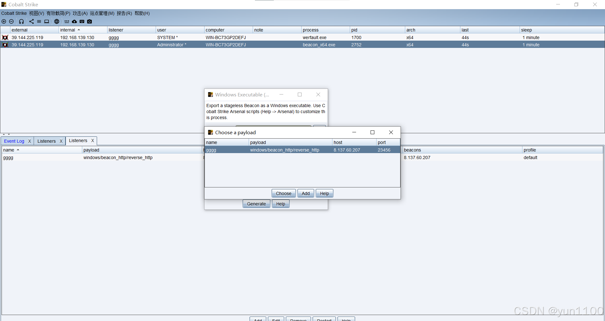Image resolution: width=605 pixels, height=321 pixels.
Task: Open the Cobalt Strike menu
Action: click(14, 13)
